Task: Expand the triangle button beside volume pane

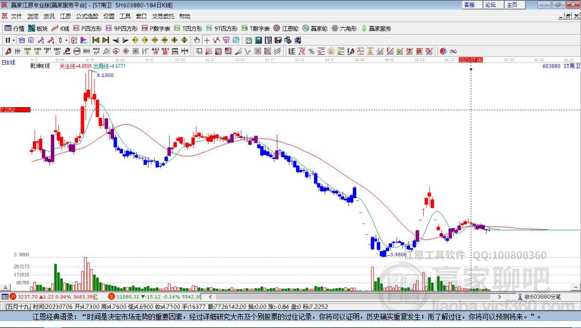Action: (5, 287)
